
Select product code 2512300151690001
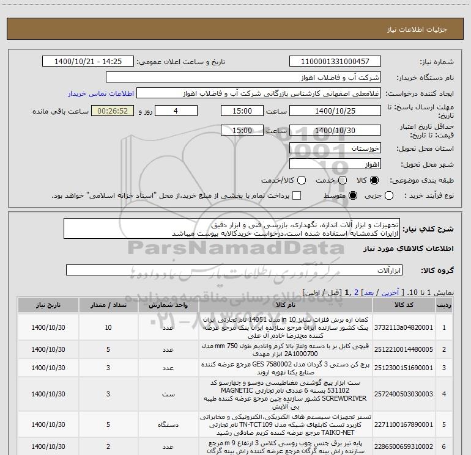point(404,368)
